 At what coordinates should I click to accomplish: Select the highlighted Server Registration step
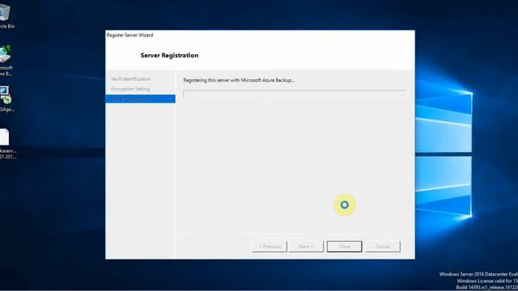[x=140, y=99]
